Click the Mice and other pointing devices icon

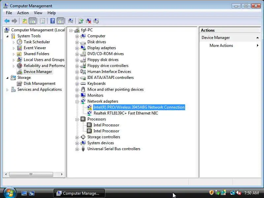pos(83,89)
